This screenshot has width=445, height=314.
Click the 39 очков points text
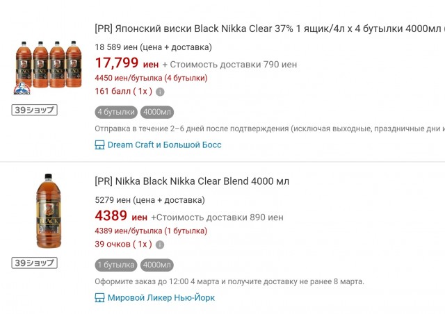[x=123, y=245]
